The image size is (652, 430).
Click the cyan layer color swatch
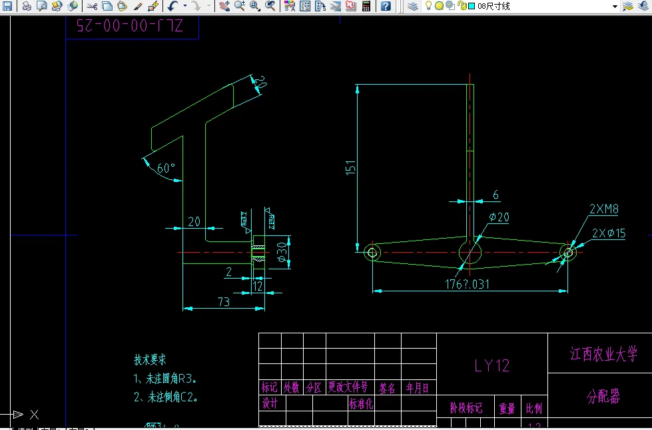point(472,6)
